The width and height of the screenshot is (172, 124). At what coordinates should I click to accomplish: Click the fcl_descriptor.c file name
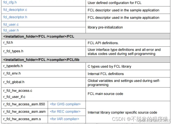pos(15,10)
